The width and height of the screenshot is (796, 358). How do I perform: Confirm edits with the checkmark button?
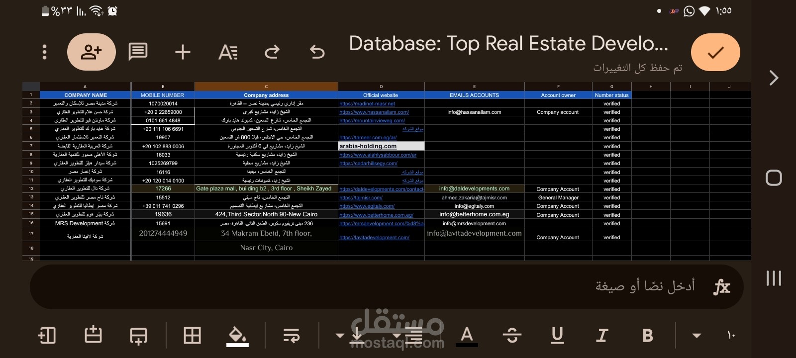point(715,52)
